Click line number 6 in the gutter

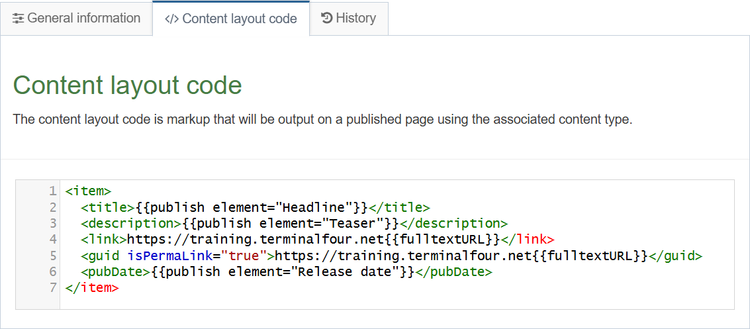[x=52, y=271]
